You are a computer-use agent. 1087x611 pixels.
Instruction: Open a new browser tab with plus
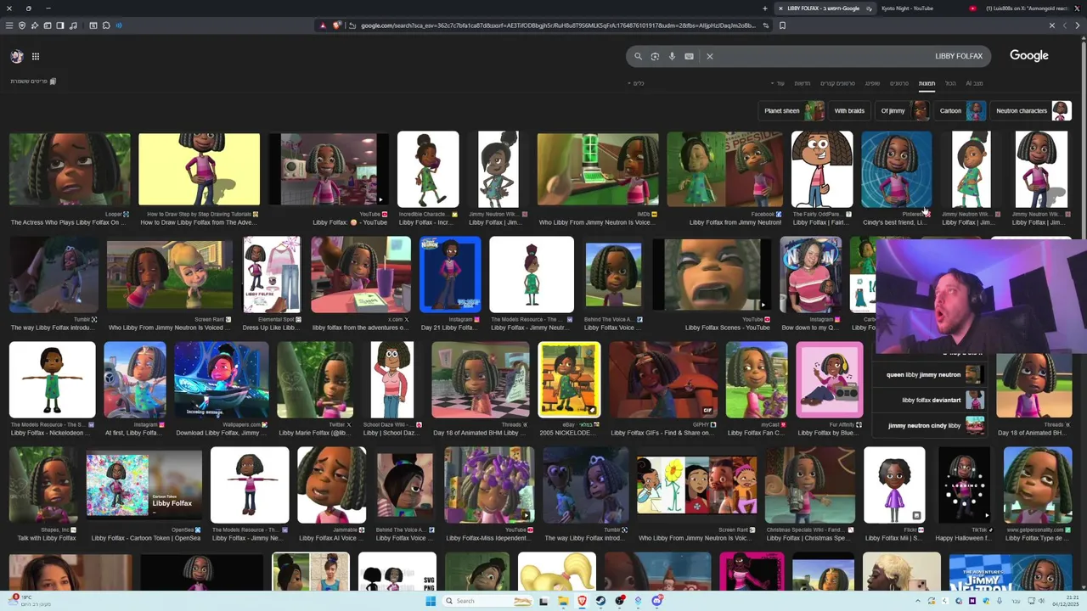pyautogui.click(x=764, y=8)
